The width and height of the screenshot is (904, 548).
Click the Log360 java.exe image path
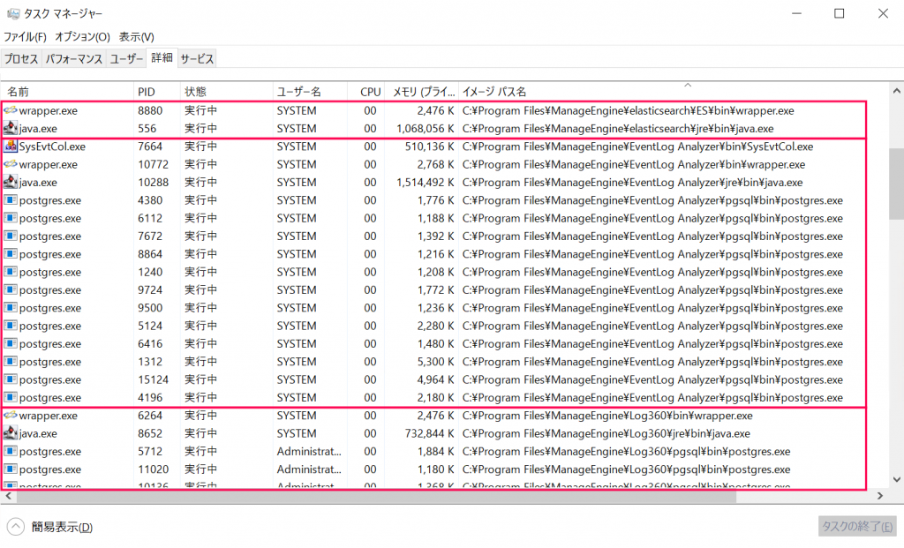point(606,433)
